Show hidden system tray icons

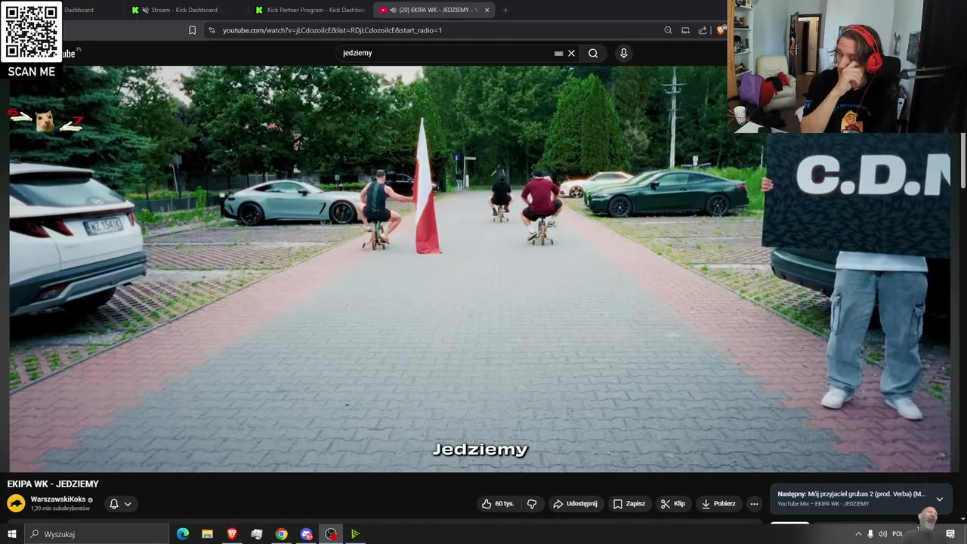(x=858, y=534)
